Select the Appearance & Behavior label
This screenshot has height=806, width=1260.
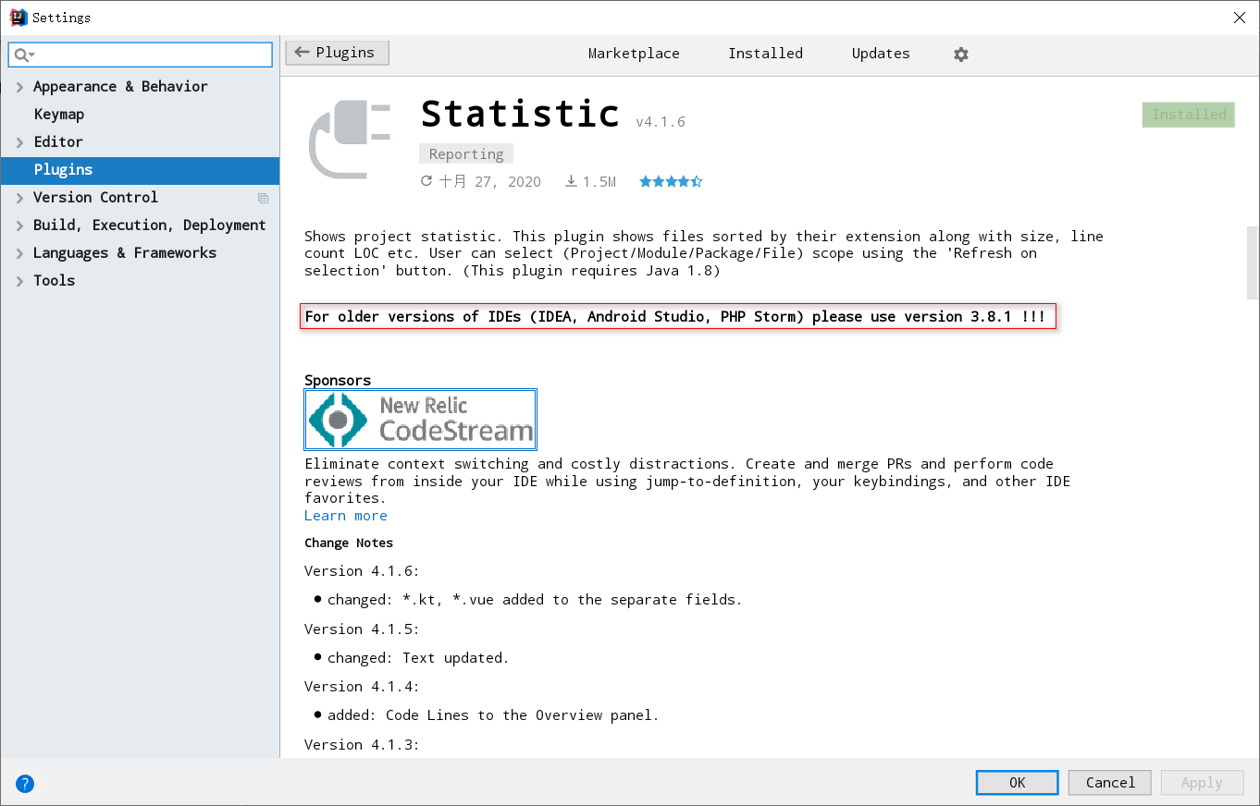120,87
